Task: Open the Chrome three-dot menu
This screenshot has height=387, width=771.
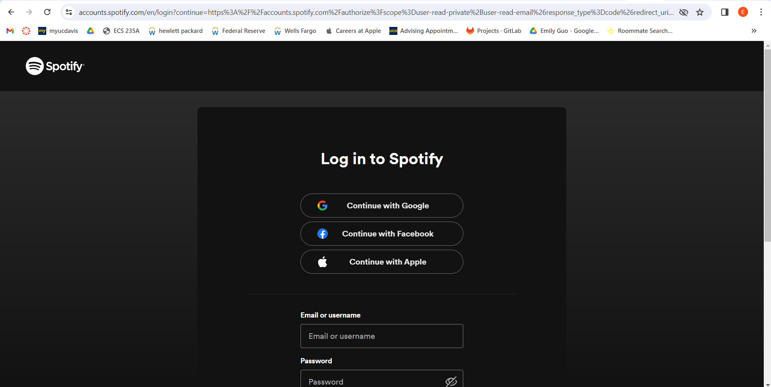Action: pos(761,12)
